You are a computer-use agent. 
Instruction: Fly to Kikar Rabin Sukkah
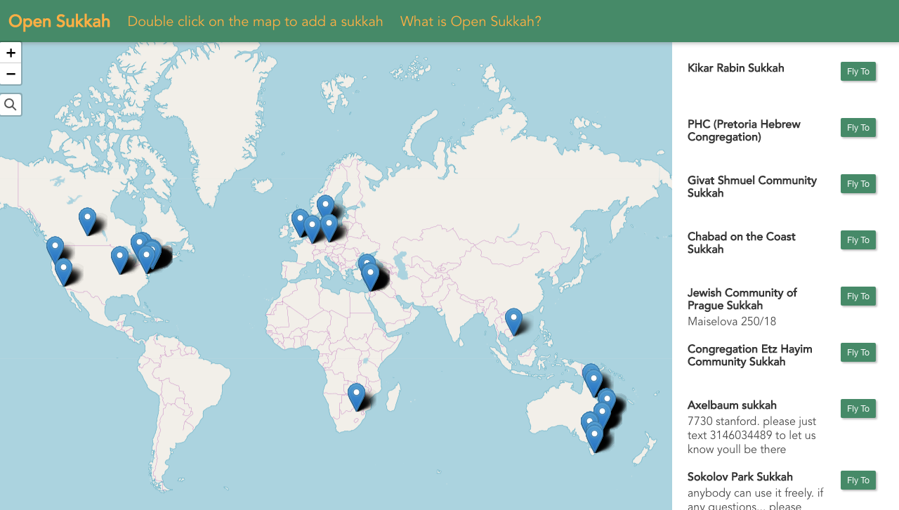click(x=858, y=72)
